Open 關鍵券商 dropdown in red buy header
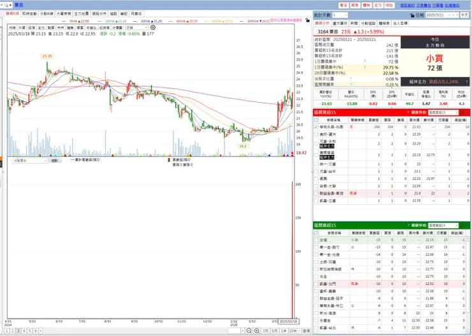 click(x=443, y=112)
